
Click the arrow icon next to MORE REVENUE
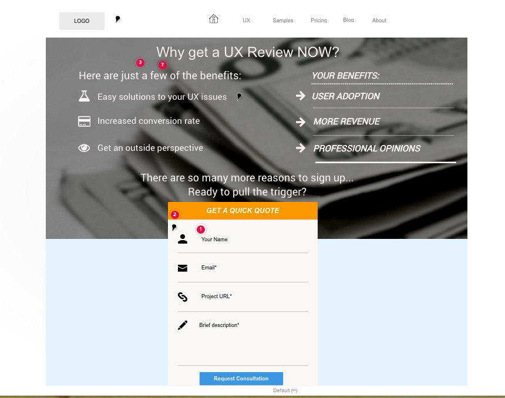tap(300, 122)
